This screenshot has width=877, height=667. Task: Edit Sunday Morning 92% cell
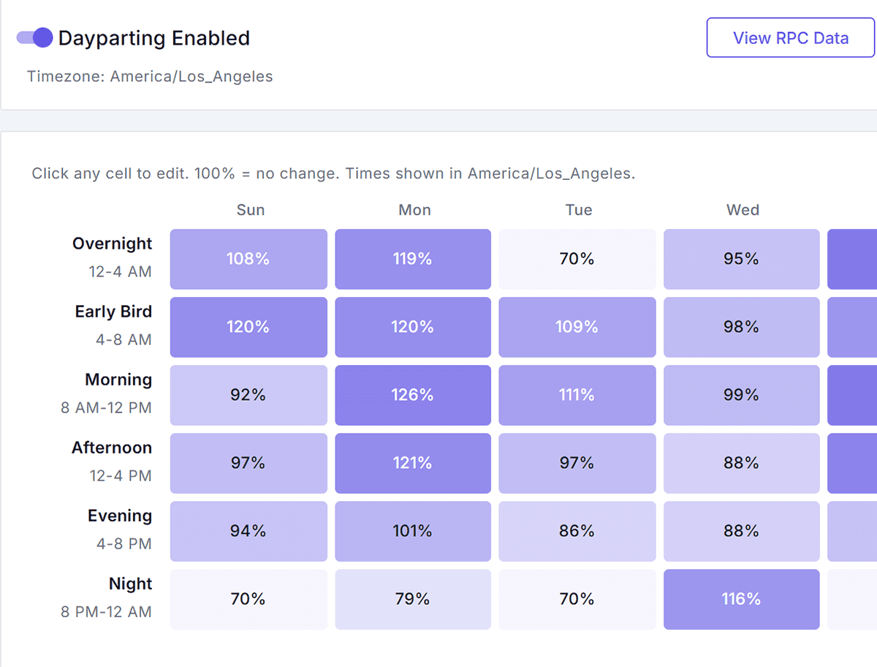[248, 395]
